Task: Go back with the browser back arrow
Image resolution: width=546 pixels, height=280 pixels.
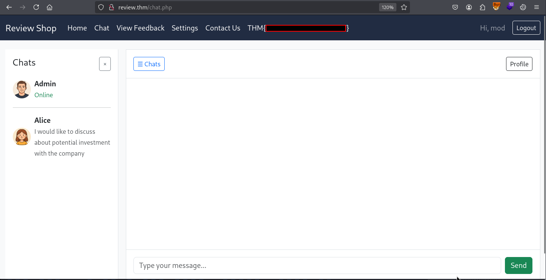Action: click(9, 7)
